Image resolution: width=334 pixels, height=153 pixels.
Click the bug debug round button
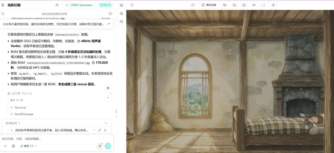tap(108, 88)
